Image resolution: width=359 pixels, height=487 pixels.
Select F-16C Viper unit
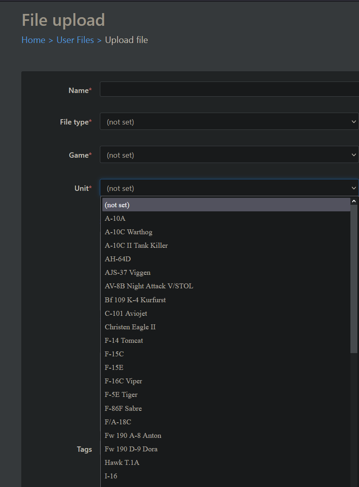pyautogui.click(x=226, y=381)
